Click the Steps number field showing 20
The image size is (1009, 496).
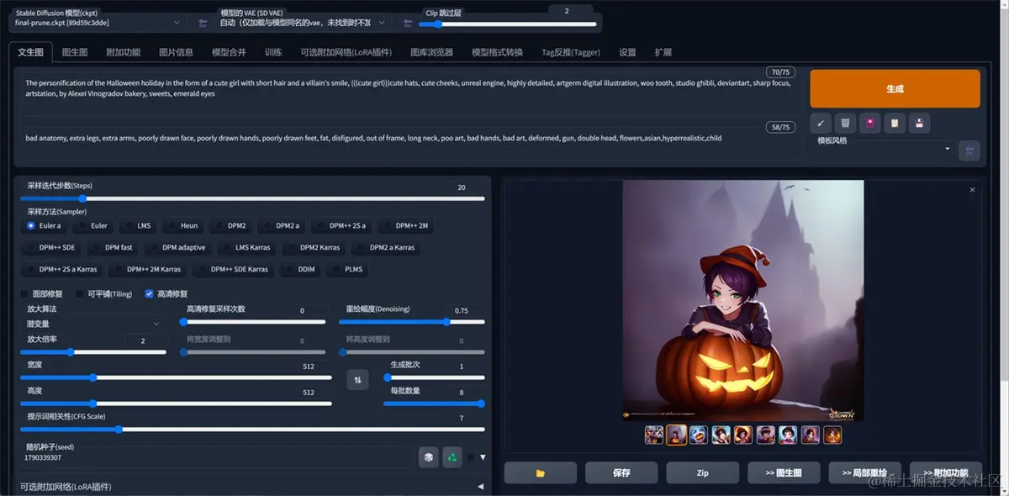[x=462, y=187]
